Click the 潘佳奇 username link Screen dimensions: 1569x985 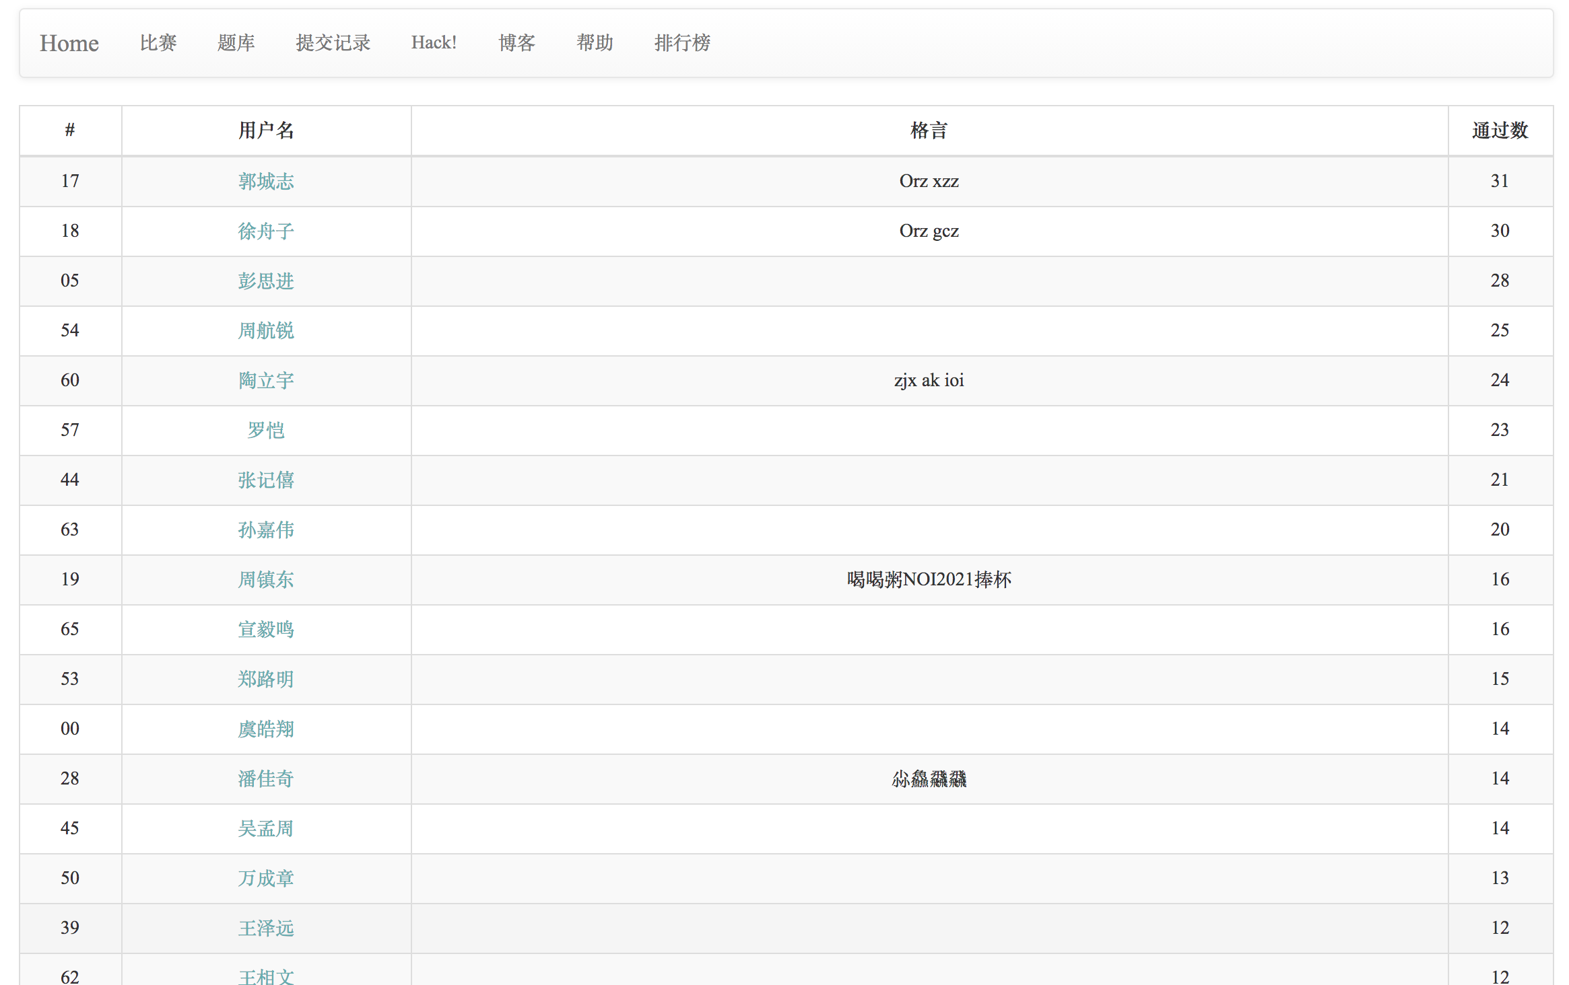point(266,778)
